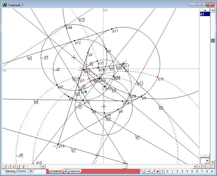Screen dimensions: 217x176
Task: Click the red 0 button in the bottom toolbar
Action: 17,167
